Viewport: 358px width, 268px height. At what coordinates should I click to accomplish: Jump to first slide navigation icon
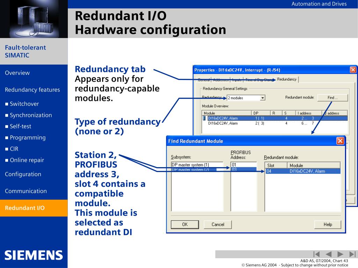pyautogui.click(x=316, y=254)
